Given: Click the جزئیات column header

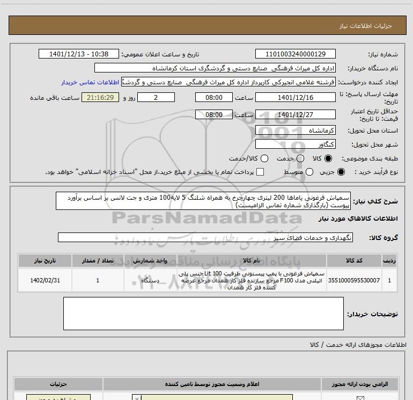Looking at the screenshot, I should 58,384.
